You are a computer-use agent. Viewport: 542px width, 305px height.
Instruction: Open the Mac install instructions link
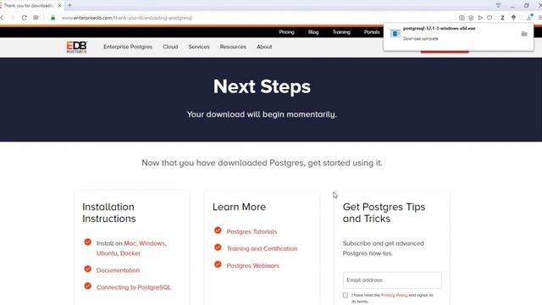point(130,243)
